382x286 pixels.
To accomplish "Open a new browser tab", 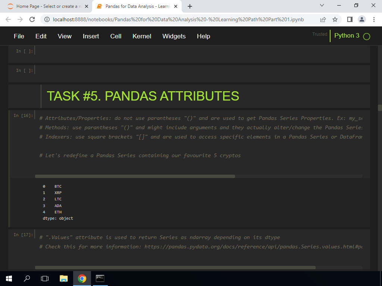I will click(x=190, y=7).
